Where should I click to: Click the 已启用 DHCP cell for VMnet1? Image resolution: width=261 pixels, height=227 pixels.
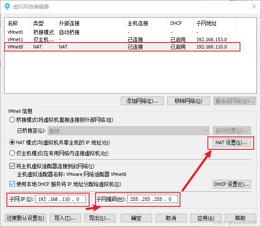click(178, 39)
